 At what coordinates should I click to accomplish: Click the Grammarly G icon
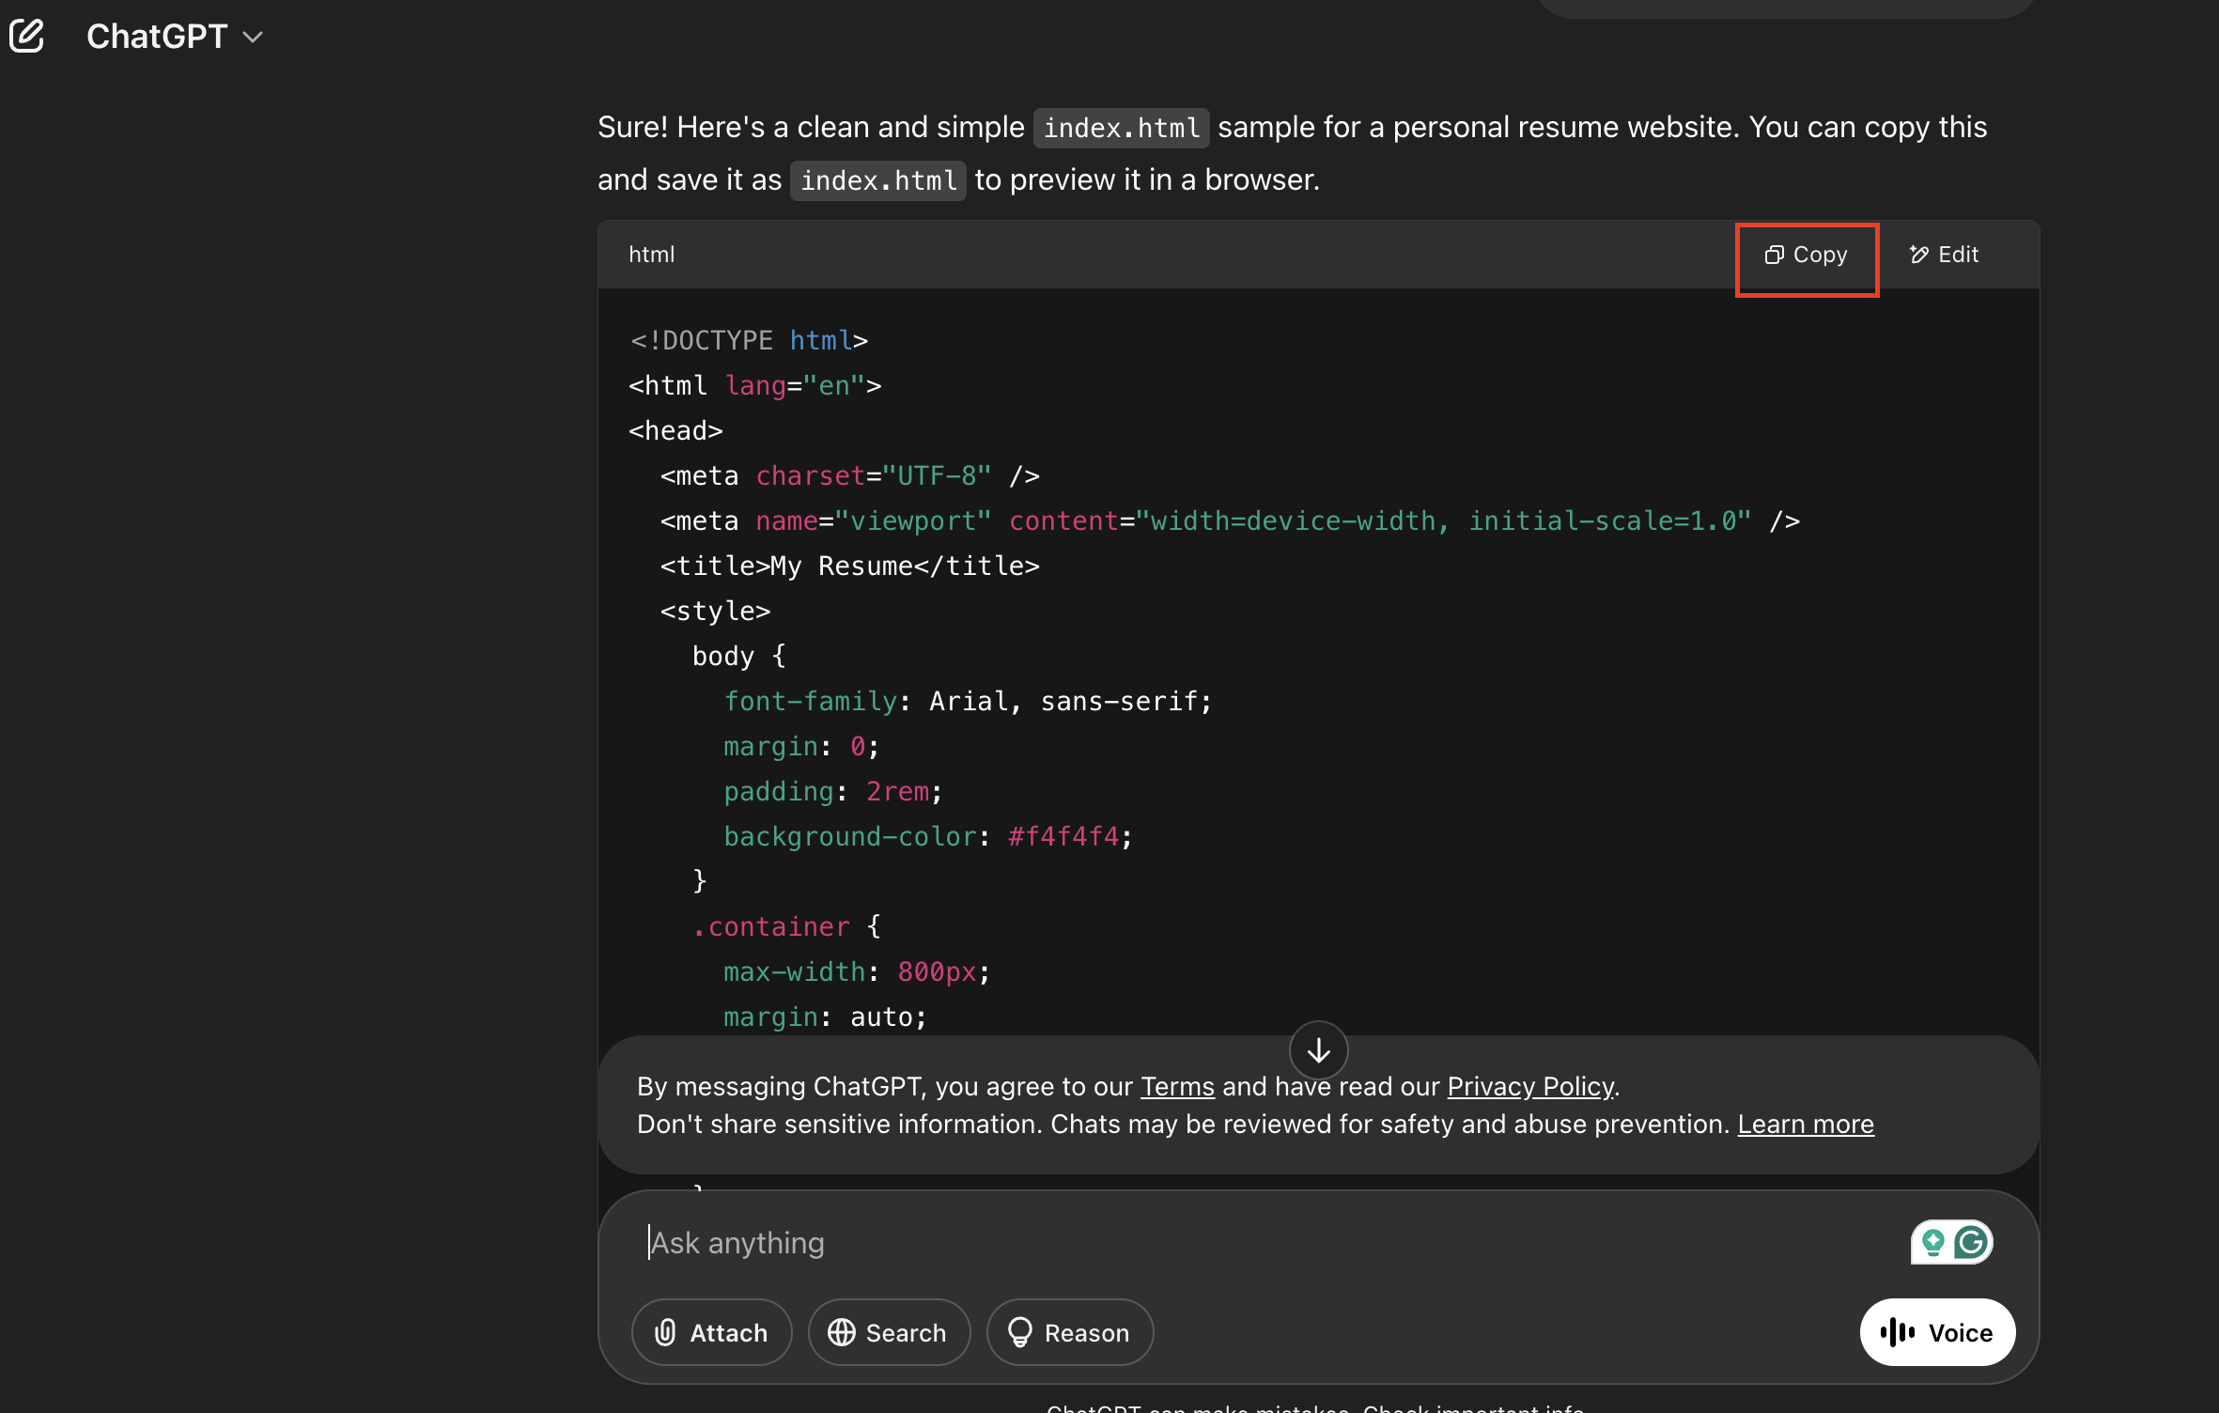pos(1971,1243)
